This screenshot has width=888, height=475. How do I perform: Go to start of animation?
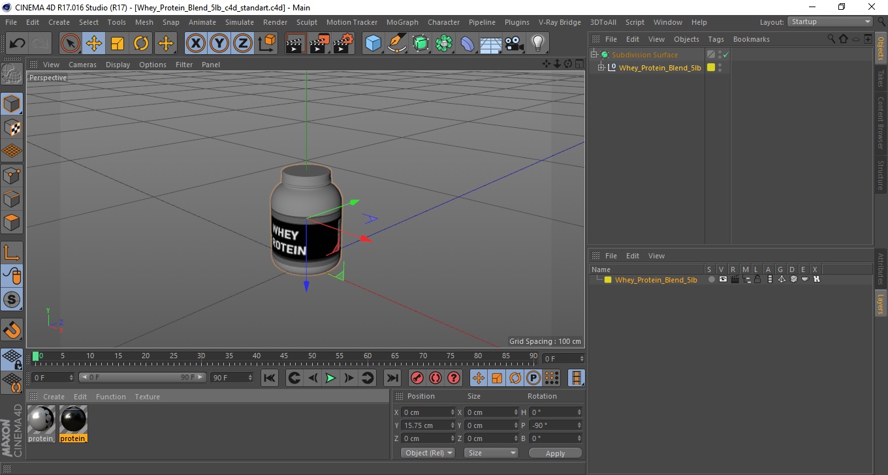click(x=270, y=378)
